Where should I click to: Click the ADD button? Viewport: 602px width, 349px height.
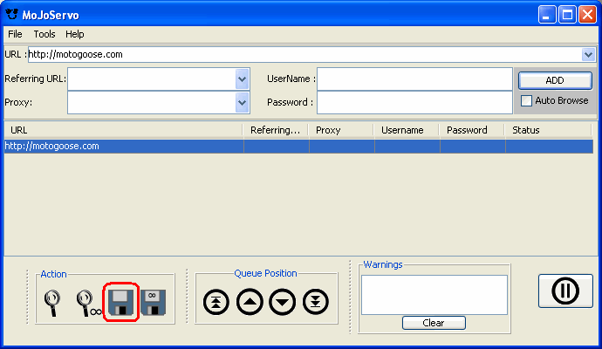[555, 79]
